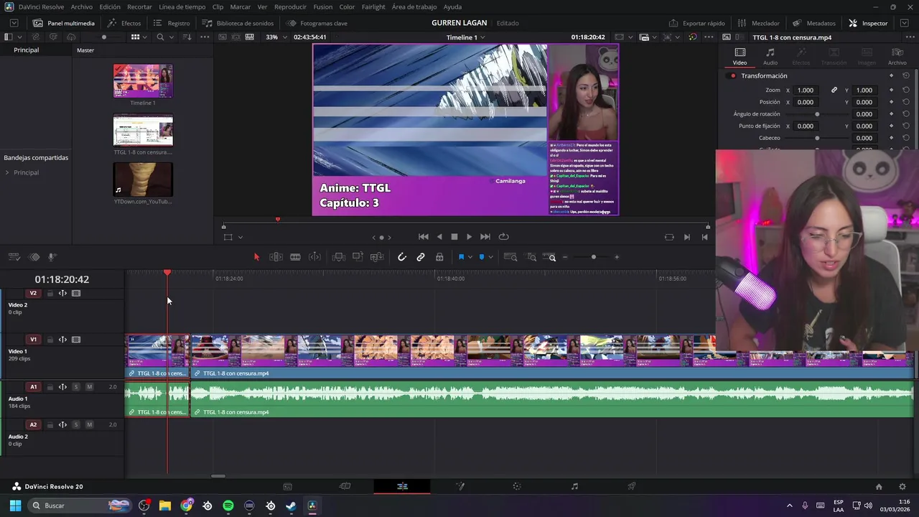Click the Insert clip toolbar icon
Viewport: 919px width, 517px height.
tap(339, 257)
